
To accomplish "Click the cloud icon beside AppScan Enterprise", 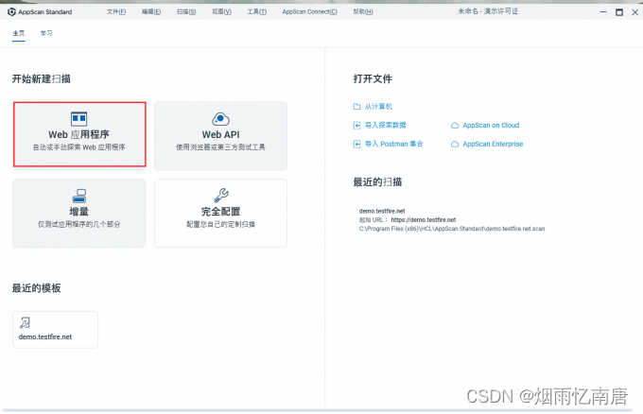I will 455,145.
